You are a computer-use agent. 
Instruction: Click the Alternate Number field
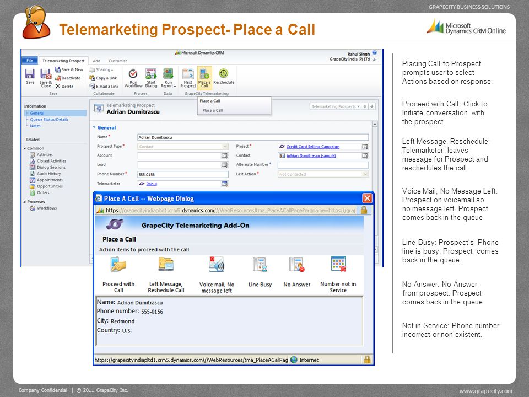pyautogui.click(x=323, y=165)
